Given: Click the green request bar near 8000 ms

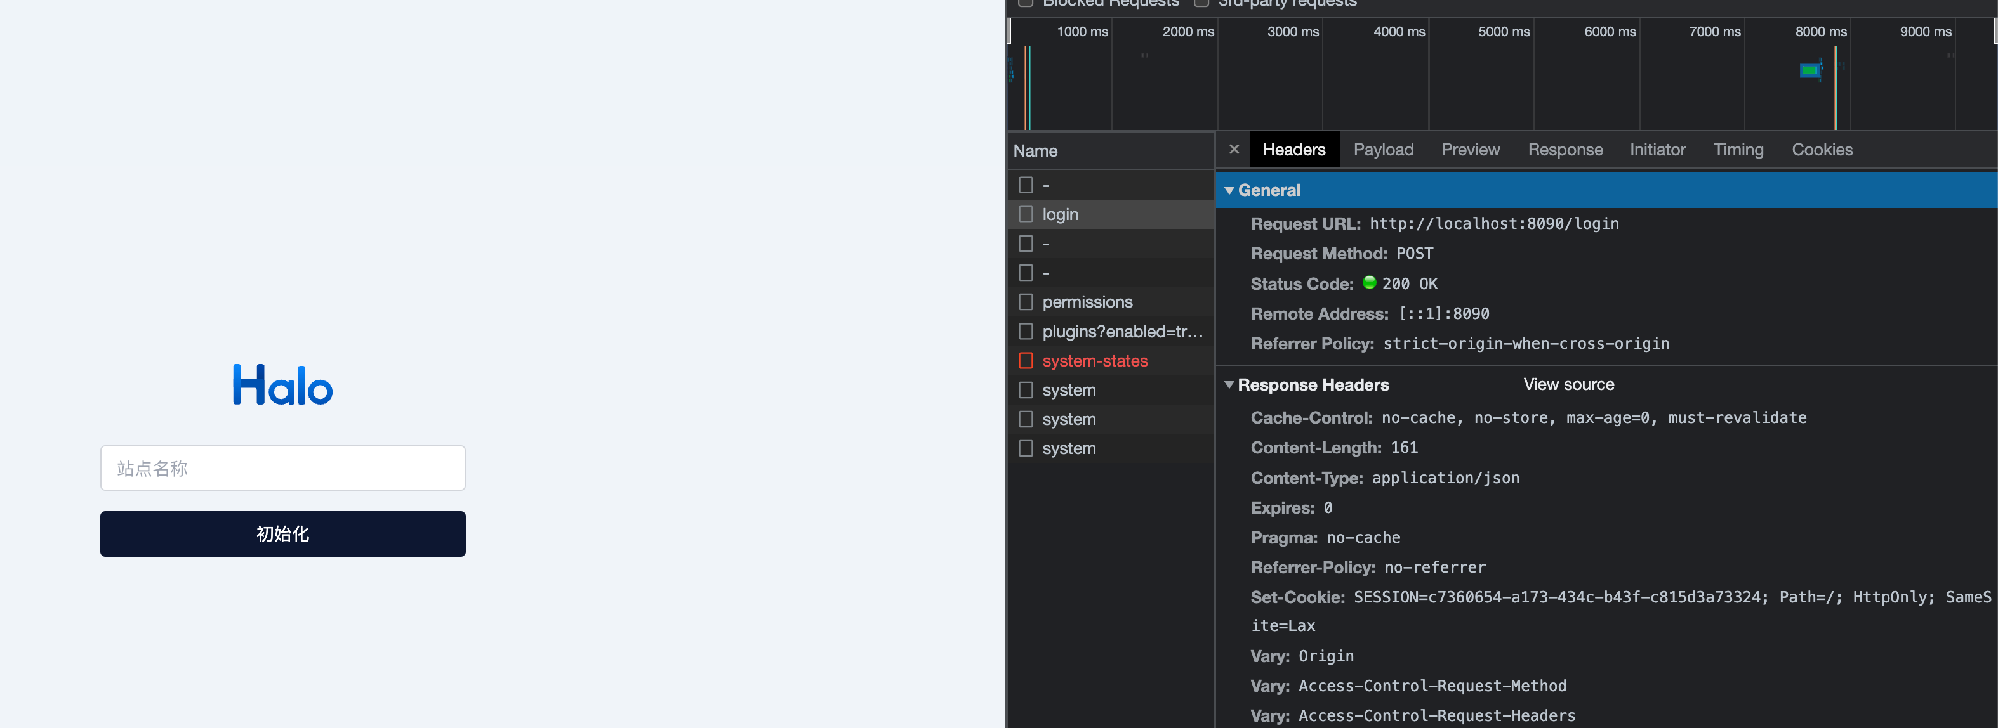Looking at the screenshot, I should (1809, 70).
